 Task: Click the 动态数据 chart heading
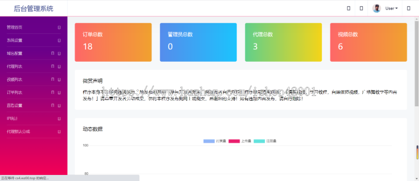93,129
